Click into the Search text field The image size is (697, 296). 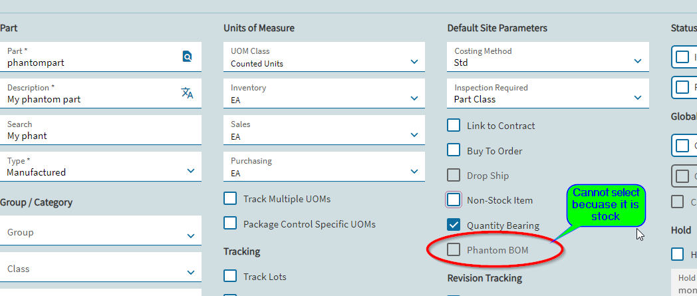pos(100,130)
